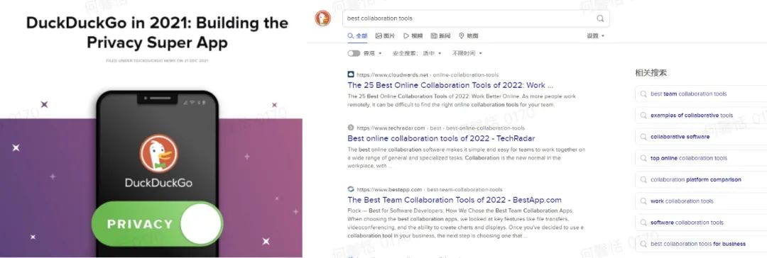
Task: Select related search 'best team collaboration tools'
Action: coord(701,94)
